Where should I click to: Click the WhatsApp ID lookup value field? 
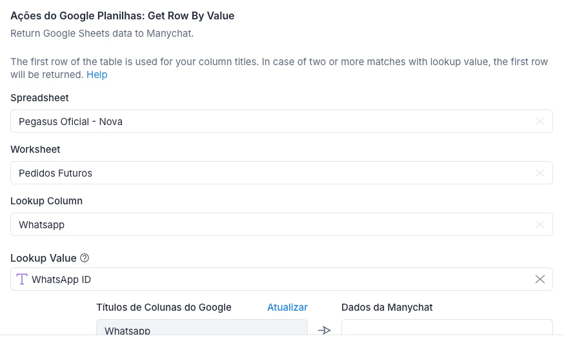(271, 279)
